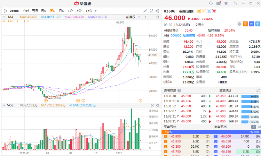Click the 逐笔交易 header
The image size is (261, 156).
pyautogui.click(x=170, y=90)
